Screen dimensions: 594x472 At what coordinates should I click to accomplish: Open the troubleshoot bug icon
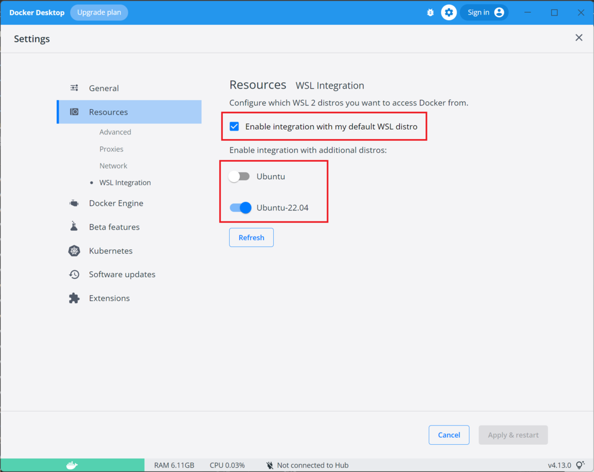(430, 13)
